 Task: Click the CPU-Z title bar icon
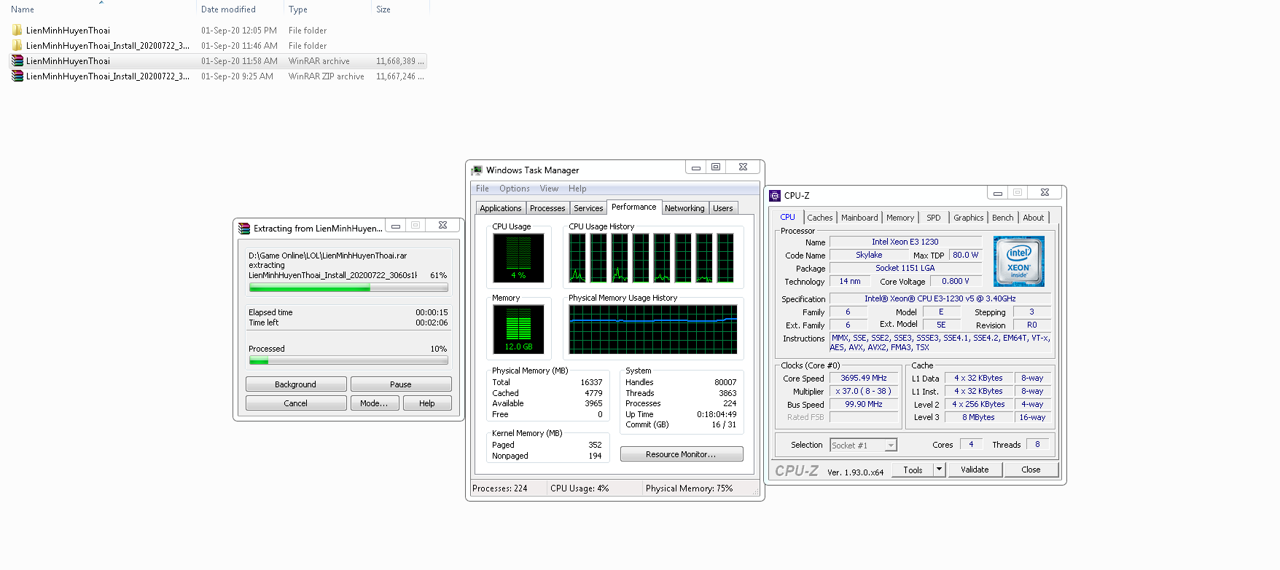(775, 196)
